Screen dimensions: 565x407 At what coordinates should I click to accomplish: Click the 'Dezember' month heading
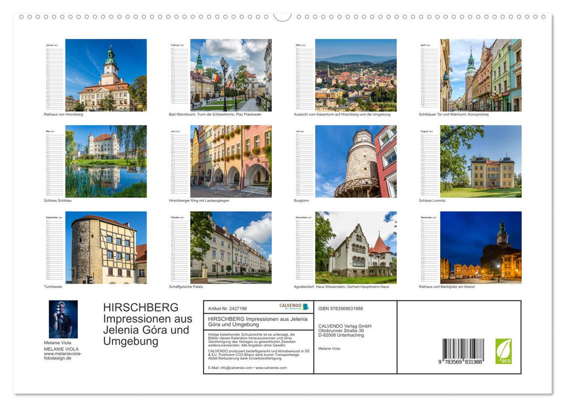[428, 217]
